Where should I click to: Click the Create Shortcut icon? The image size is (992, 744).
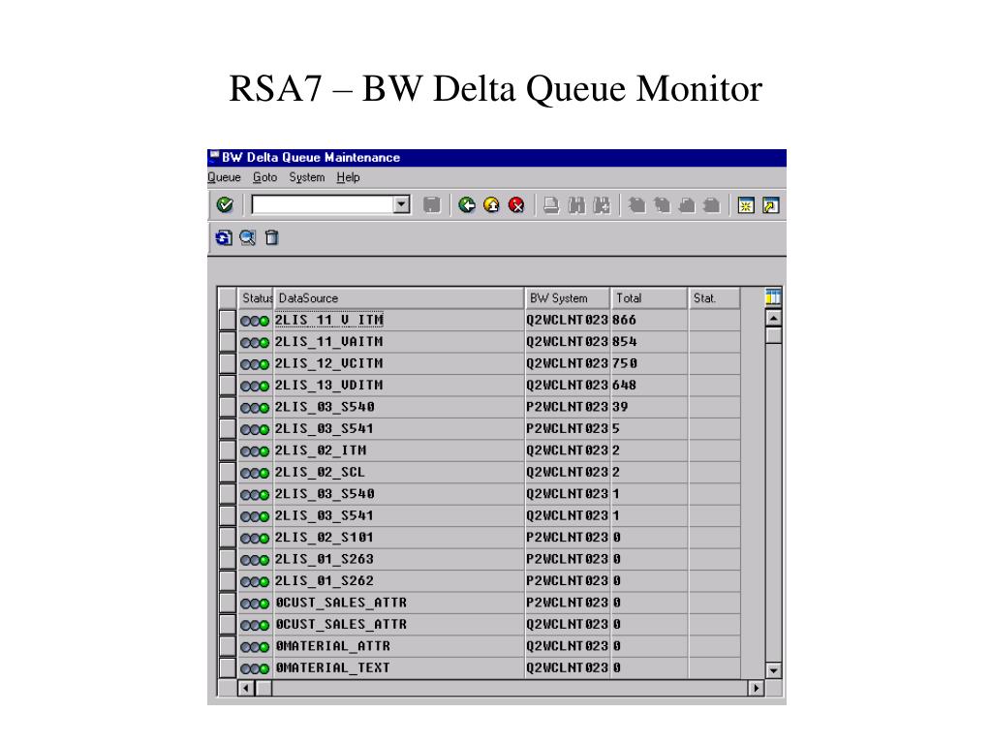[771, 205]
